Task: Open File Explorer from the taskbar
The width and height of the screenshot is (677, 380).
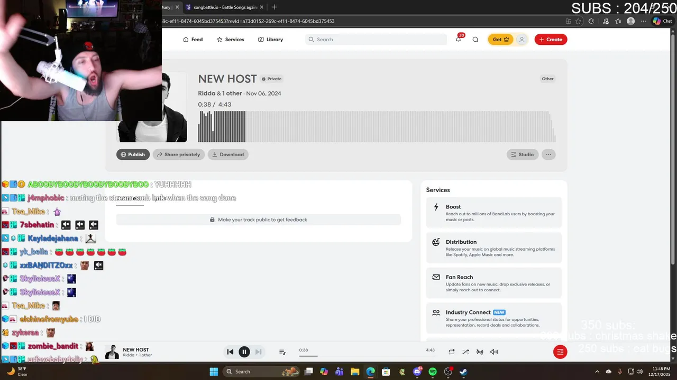Action: click(355, 372)
